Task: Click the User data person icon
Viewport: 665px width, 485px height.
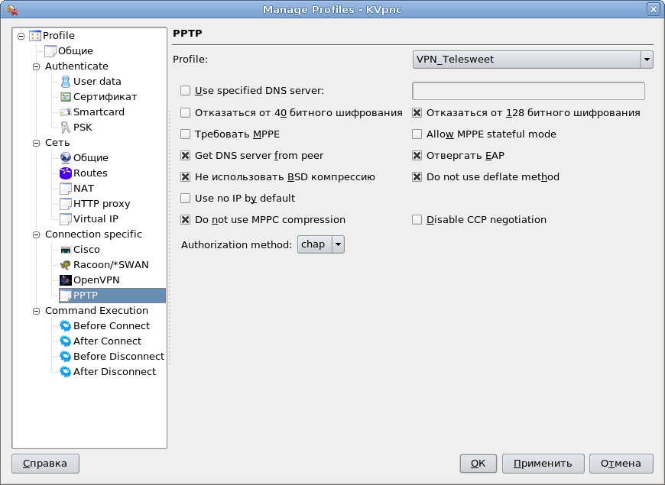Action: tap(66, 82)
